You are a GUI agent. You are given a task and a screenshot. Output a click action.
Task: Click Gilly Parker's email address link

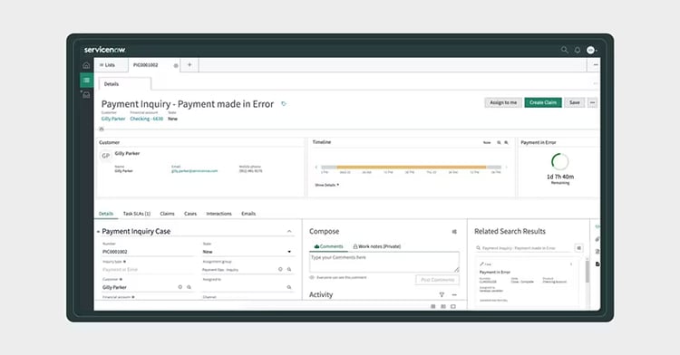click(x=195, y=171)
